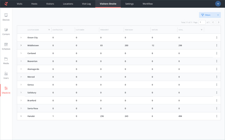The height and width of the screenshot is (140, 225).
Task: Switch to the Workflow tab
Action: tap(147, 4)
